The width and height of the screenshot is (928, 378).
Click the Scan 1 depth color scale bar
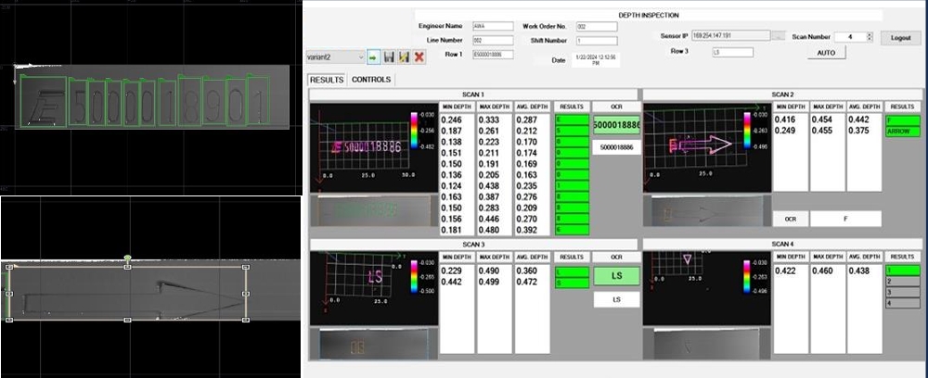point(414,132)
